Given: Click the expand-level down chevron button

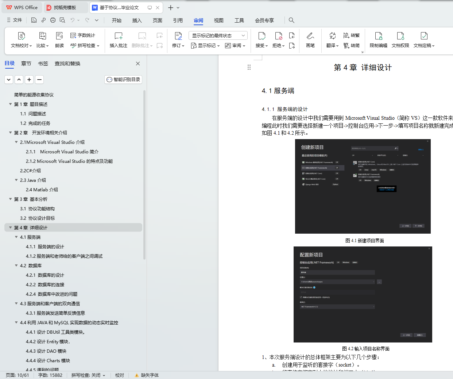Looking at the screenshot, I should coord(9,80).
